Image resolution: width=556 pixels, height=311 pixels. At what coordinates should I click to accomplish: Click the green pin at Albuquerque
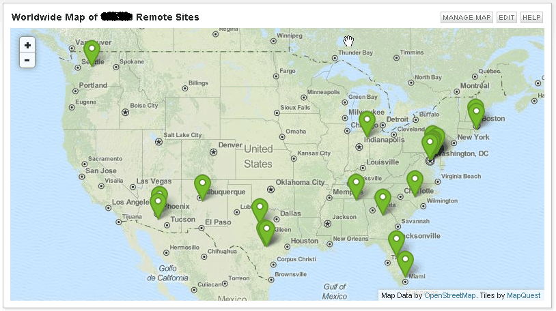(x=202, y=188)
